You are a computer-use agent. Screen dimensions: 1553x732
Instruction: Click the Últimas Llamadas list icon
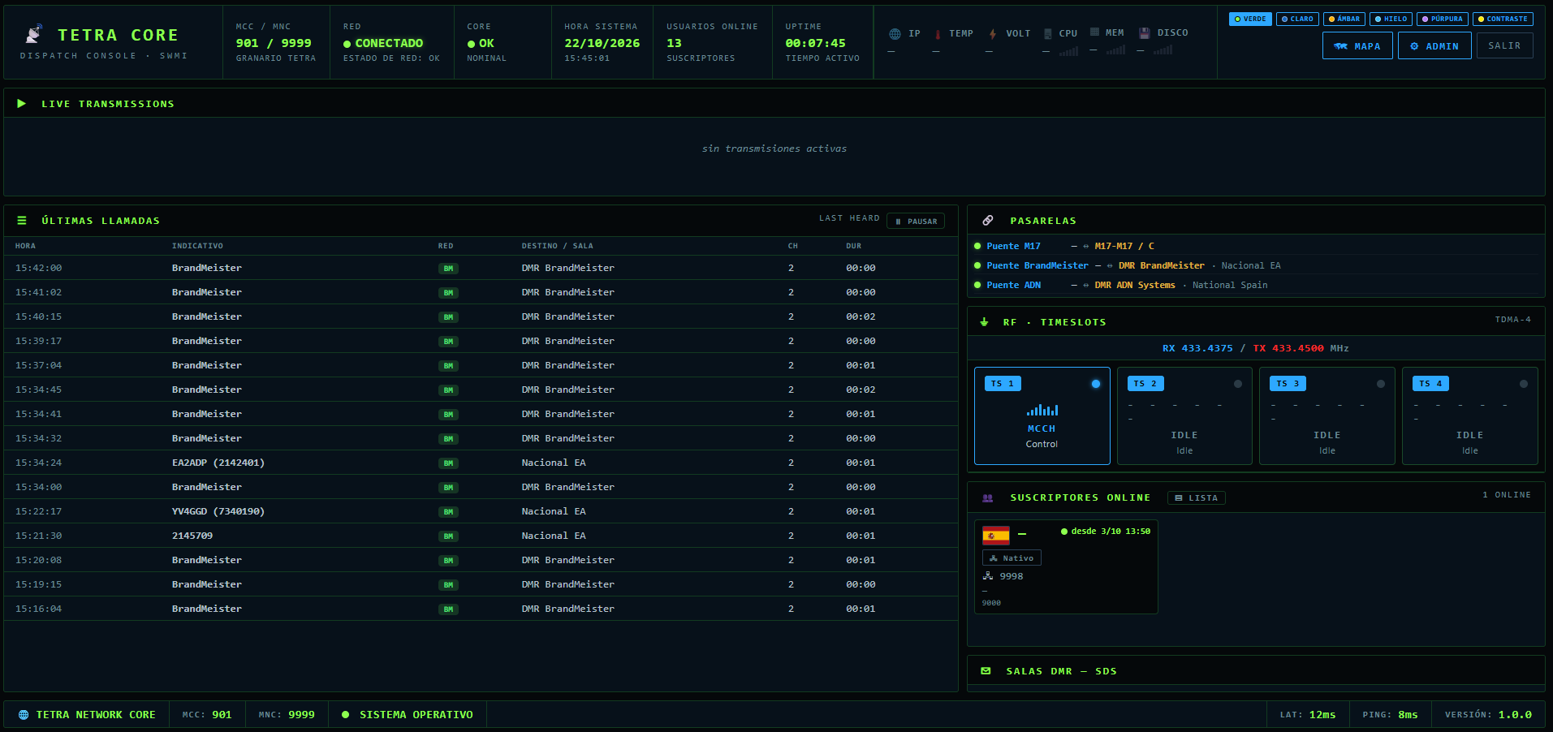point(22,221)
